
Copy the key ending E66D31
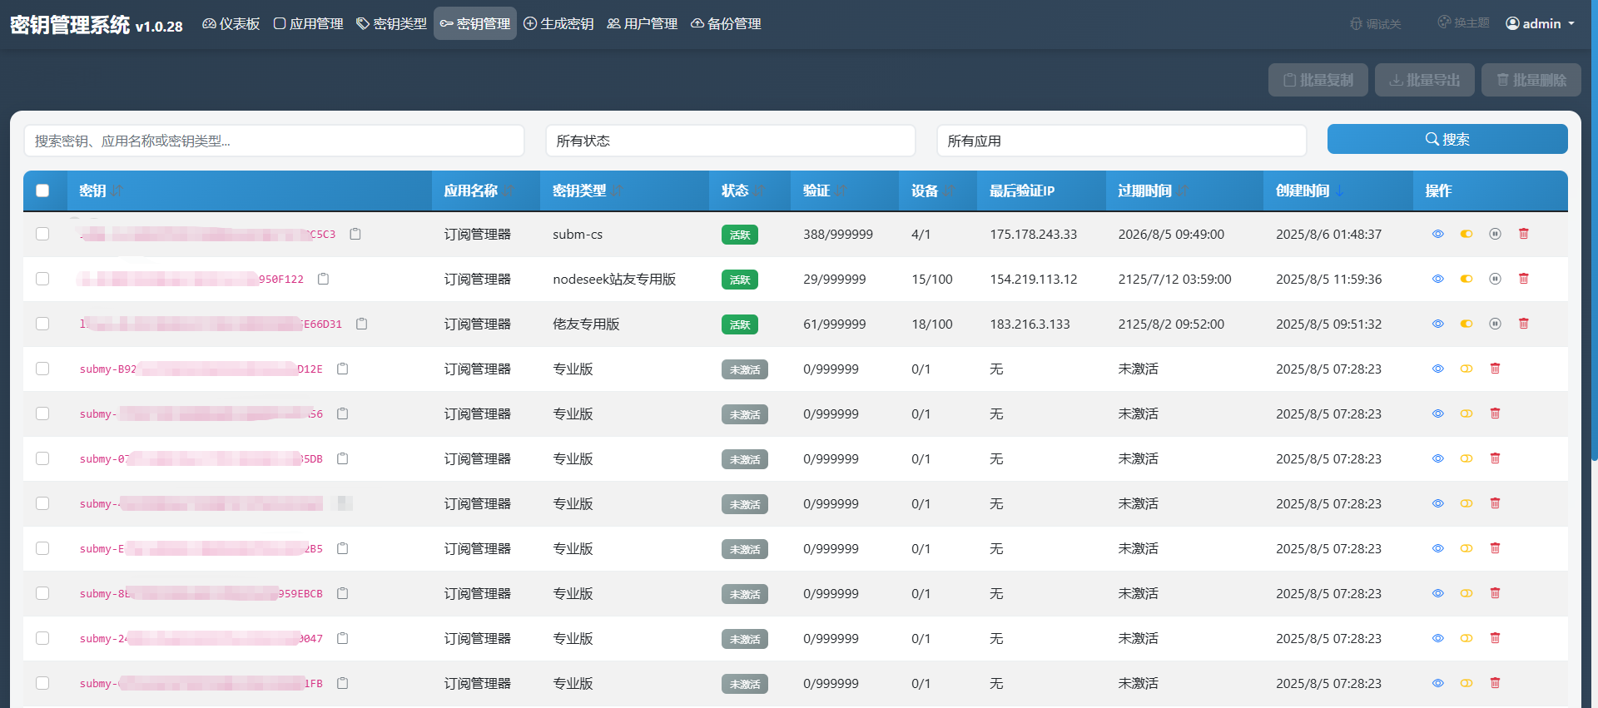click(362, 324)
